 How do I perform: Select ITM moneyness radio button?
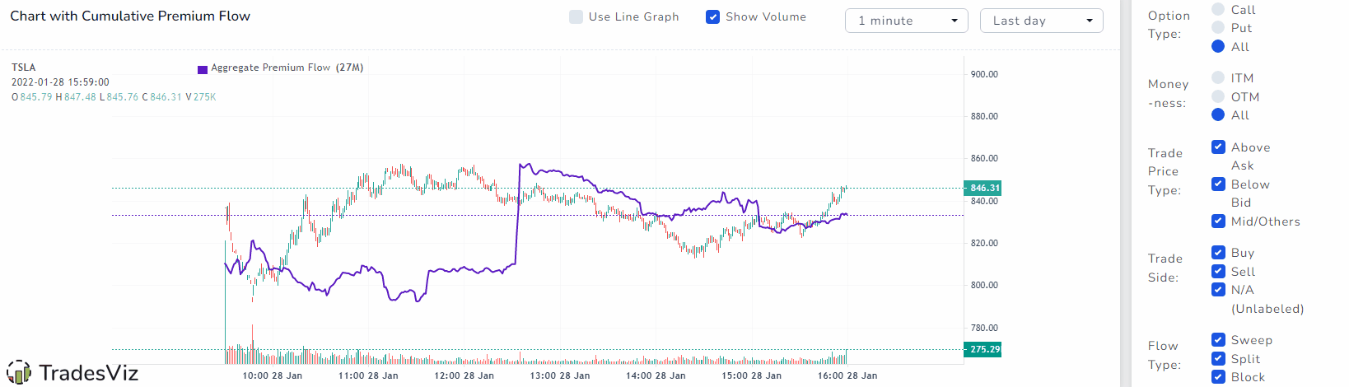point(1218,77)
